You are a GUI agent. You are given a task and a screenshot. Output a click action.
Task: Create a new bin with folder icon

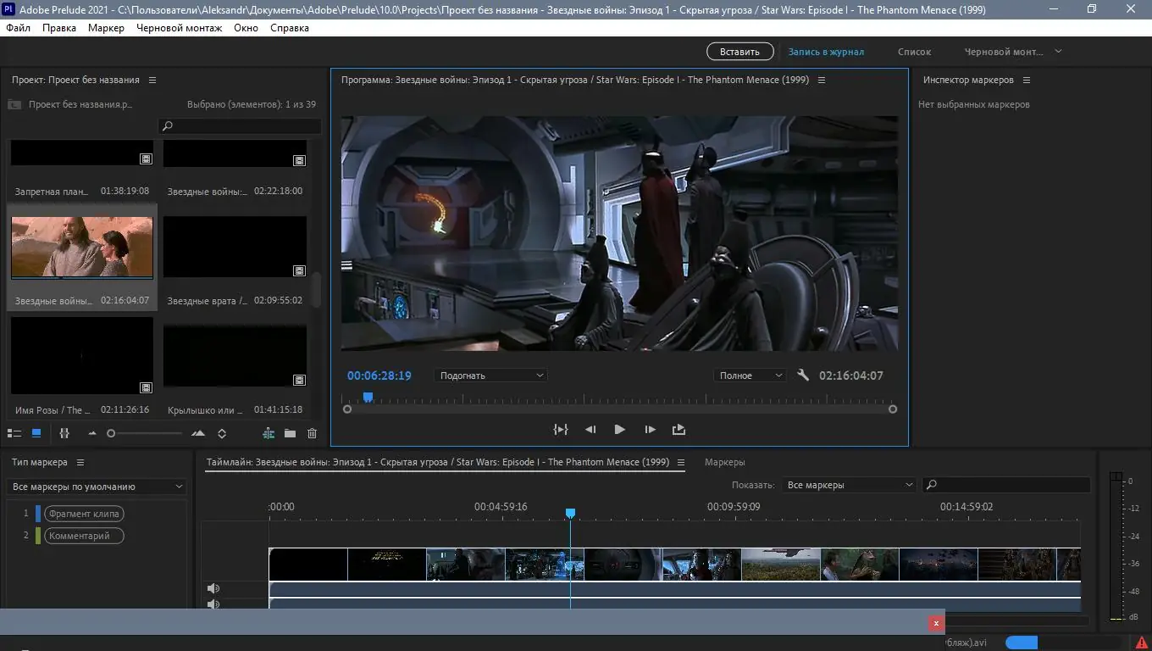point(290,433)
